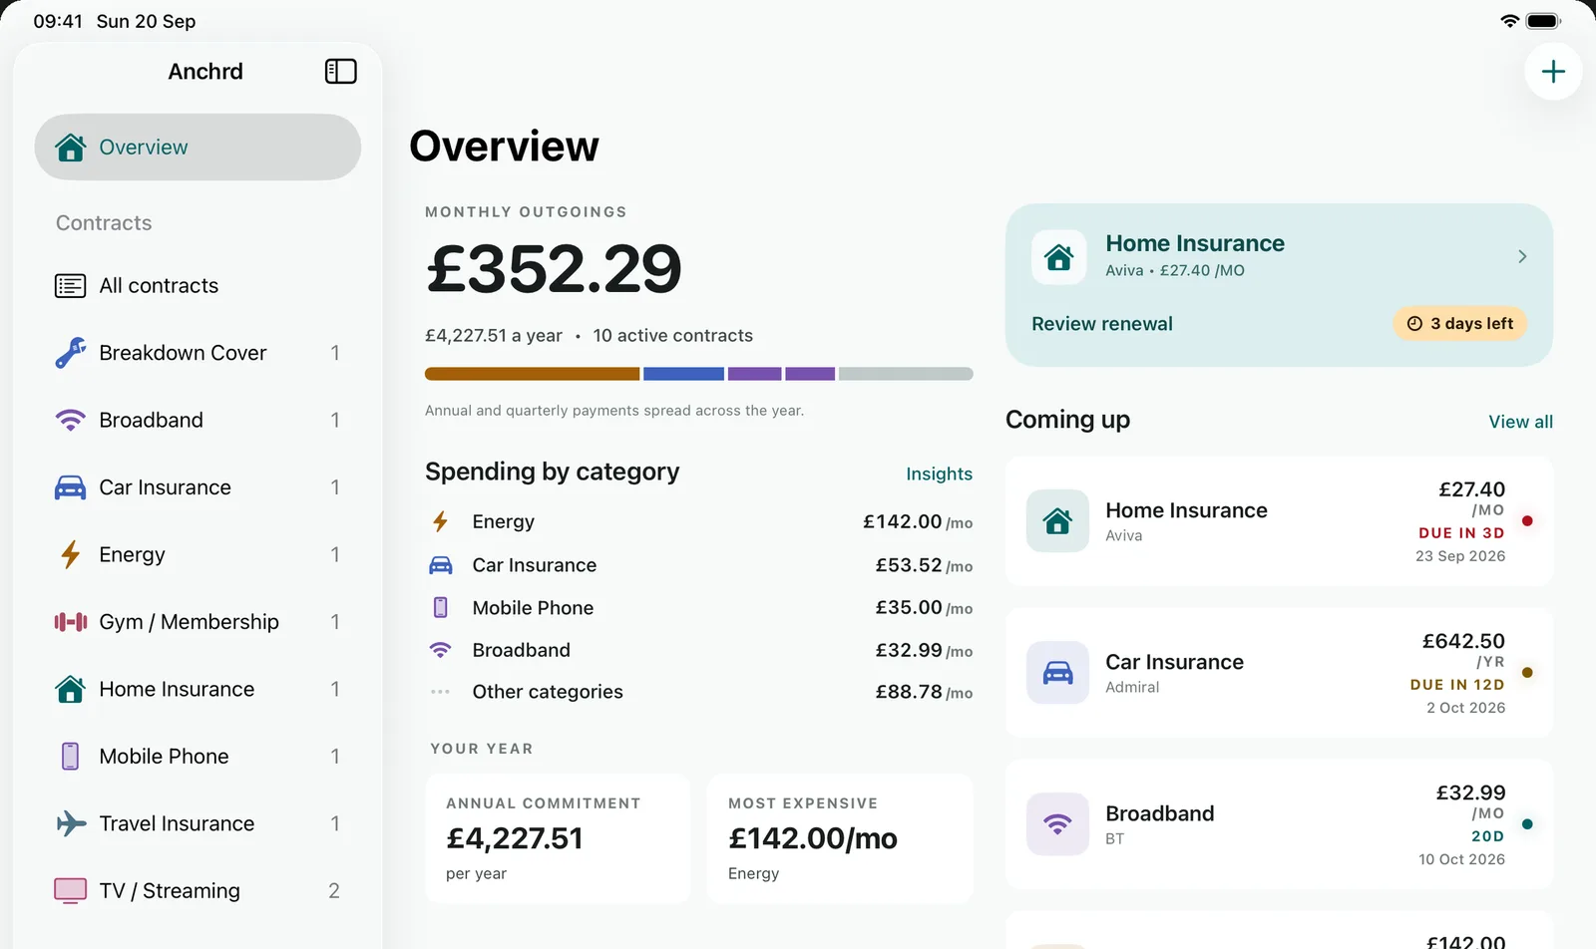
Task: Tap house icon on Home Insurance upcoming card
Action: click(1057, 521)
